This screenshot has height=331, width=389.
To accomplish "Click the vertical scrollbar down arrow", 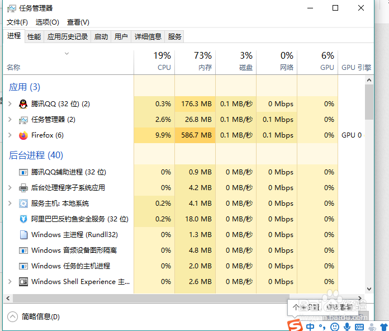I will tap(369, 289).
